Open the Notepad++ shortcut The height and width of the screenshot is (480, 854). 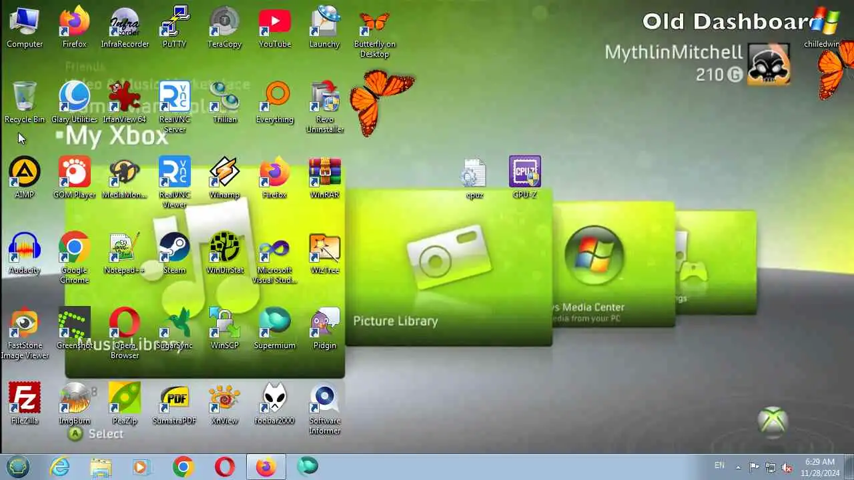click(x=125, y=253)
